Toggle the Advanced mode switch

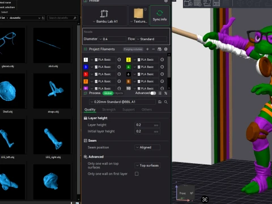(153, 93)
